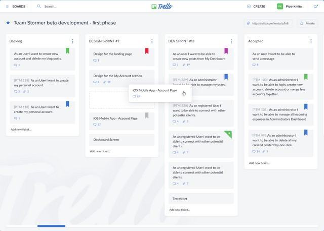Click the link icon beside the board URL
The width and height of the screenshot is (324, 231).
249,23
